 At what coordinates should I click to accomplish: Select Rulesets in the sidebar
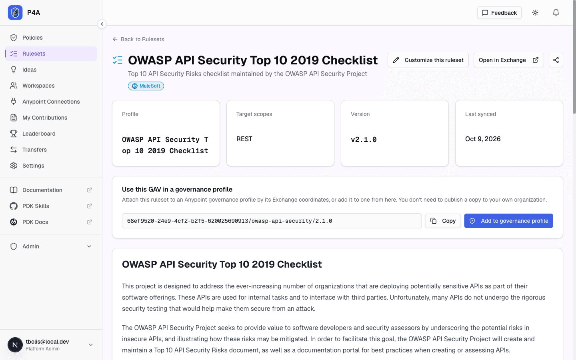coord(51,54)
